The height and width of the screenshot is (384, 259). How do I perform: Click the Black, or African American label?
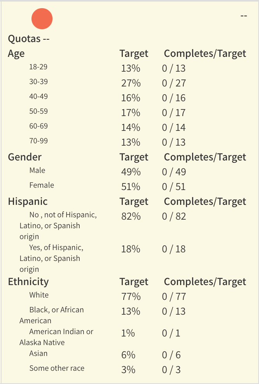tap(52, 315)
